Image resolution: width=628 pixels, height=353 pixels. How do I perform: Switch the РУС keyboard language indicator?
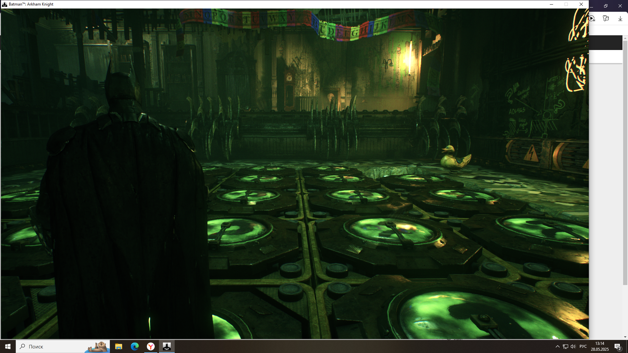click(583, 346)
